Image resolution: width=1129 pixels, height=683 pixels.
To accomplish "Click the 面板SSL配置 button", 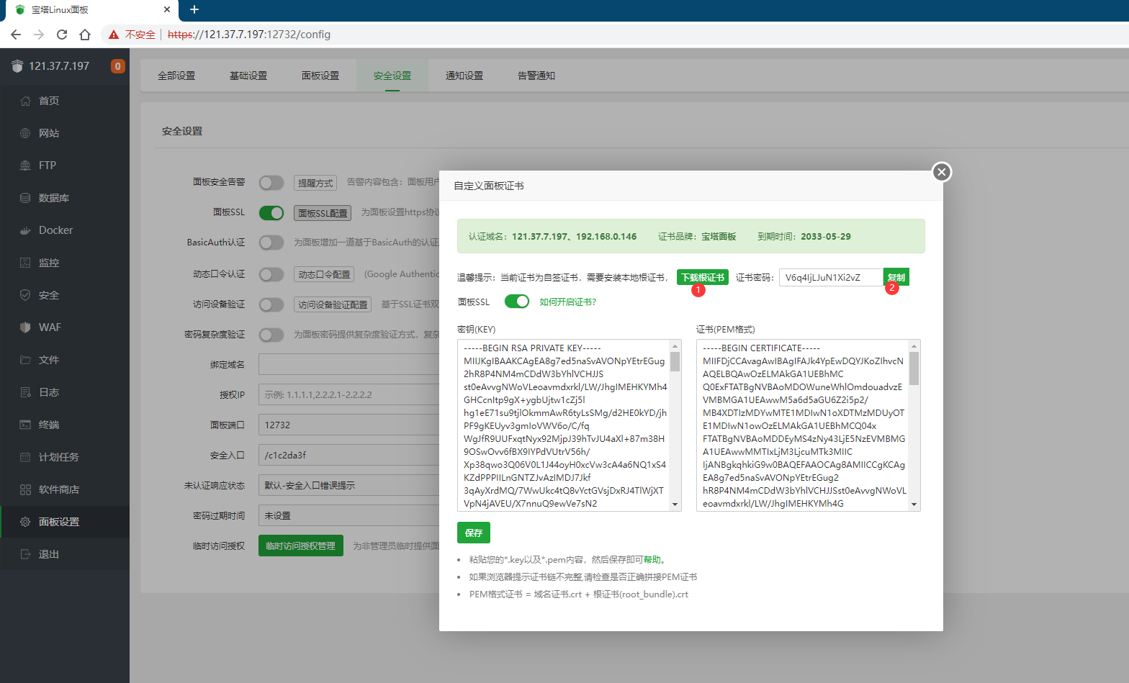I will [x=323, y=213].
